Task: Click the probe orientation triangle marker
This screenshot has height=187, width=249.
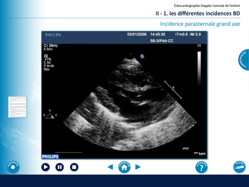Action: pos(50,115)
